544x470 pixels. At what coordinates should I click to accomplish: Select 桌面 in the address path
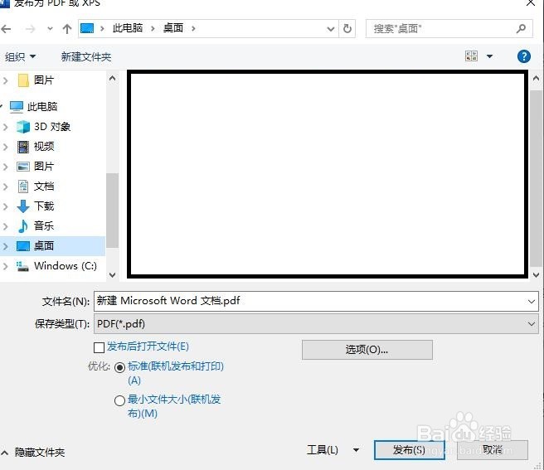[173, 28]
